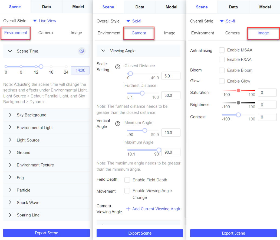Tick the Enable Bloom checkbox
280x240 pixels.
[222, 70]
